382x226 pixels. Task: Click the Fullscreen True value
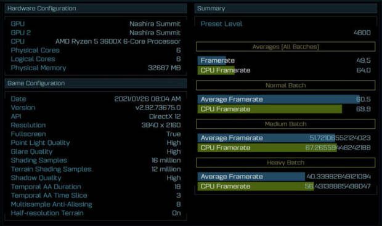click(174, 134)
